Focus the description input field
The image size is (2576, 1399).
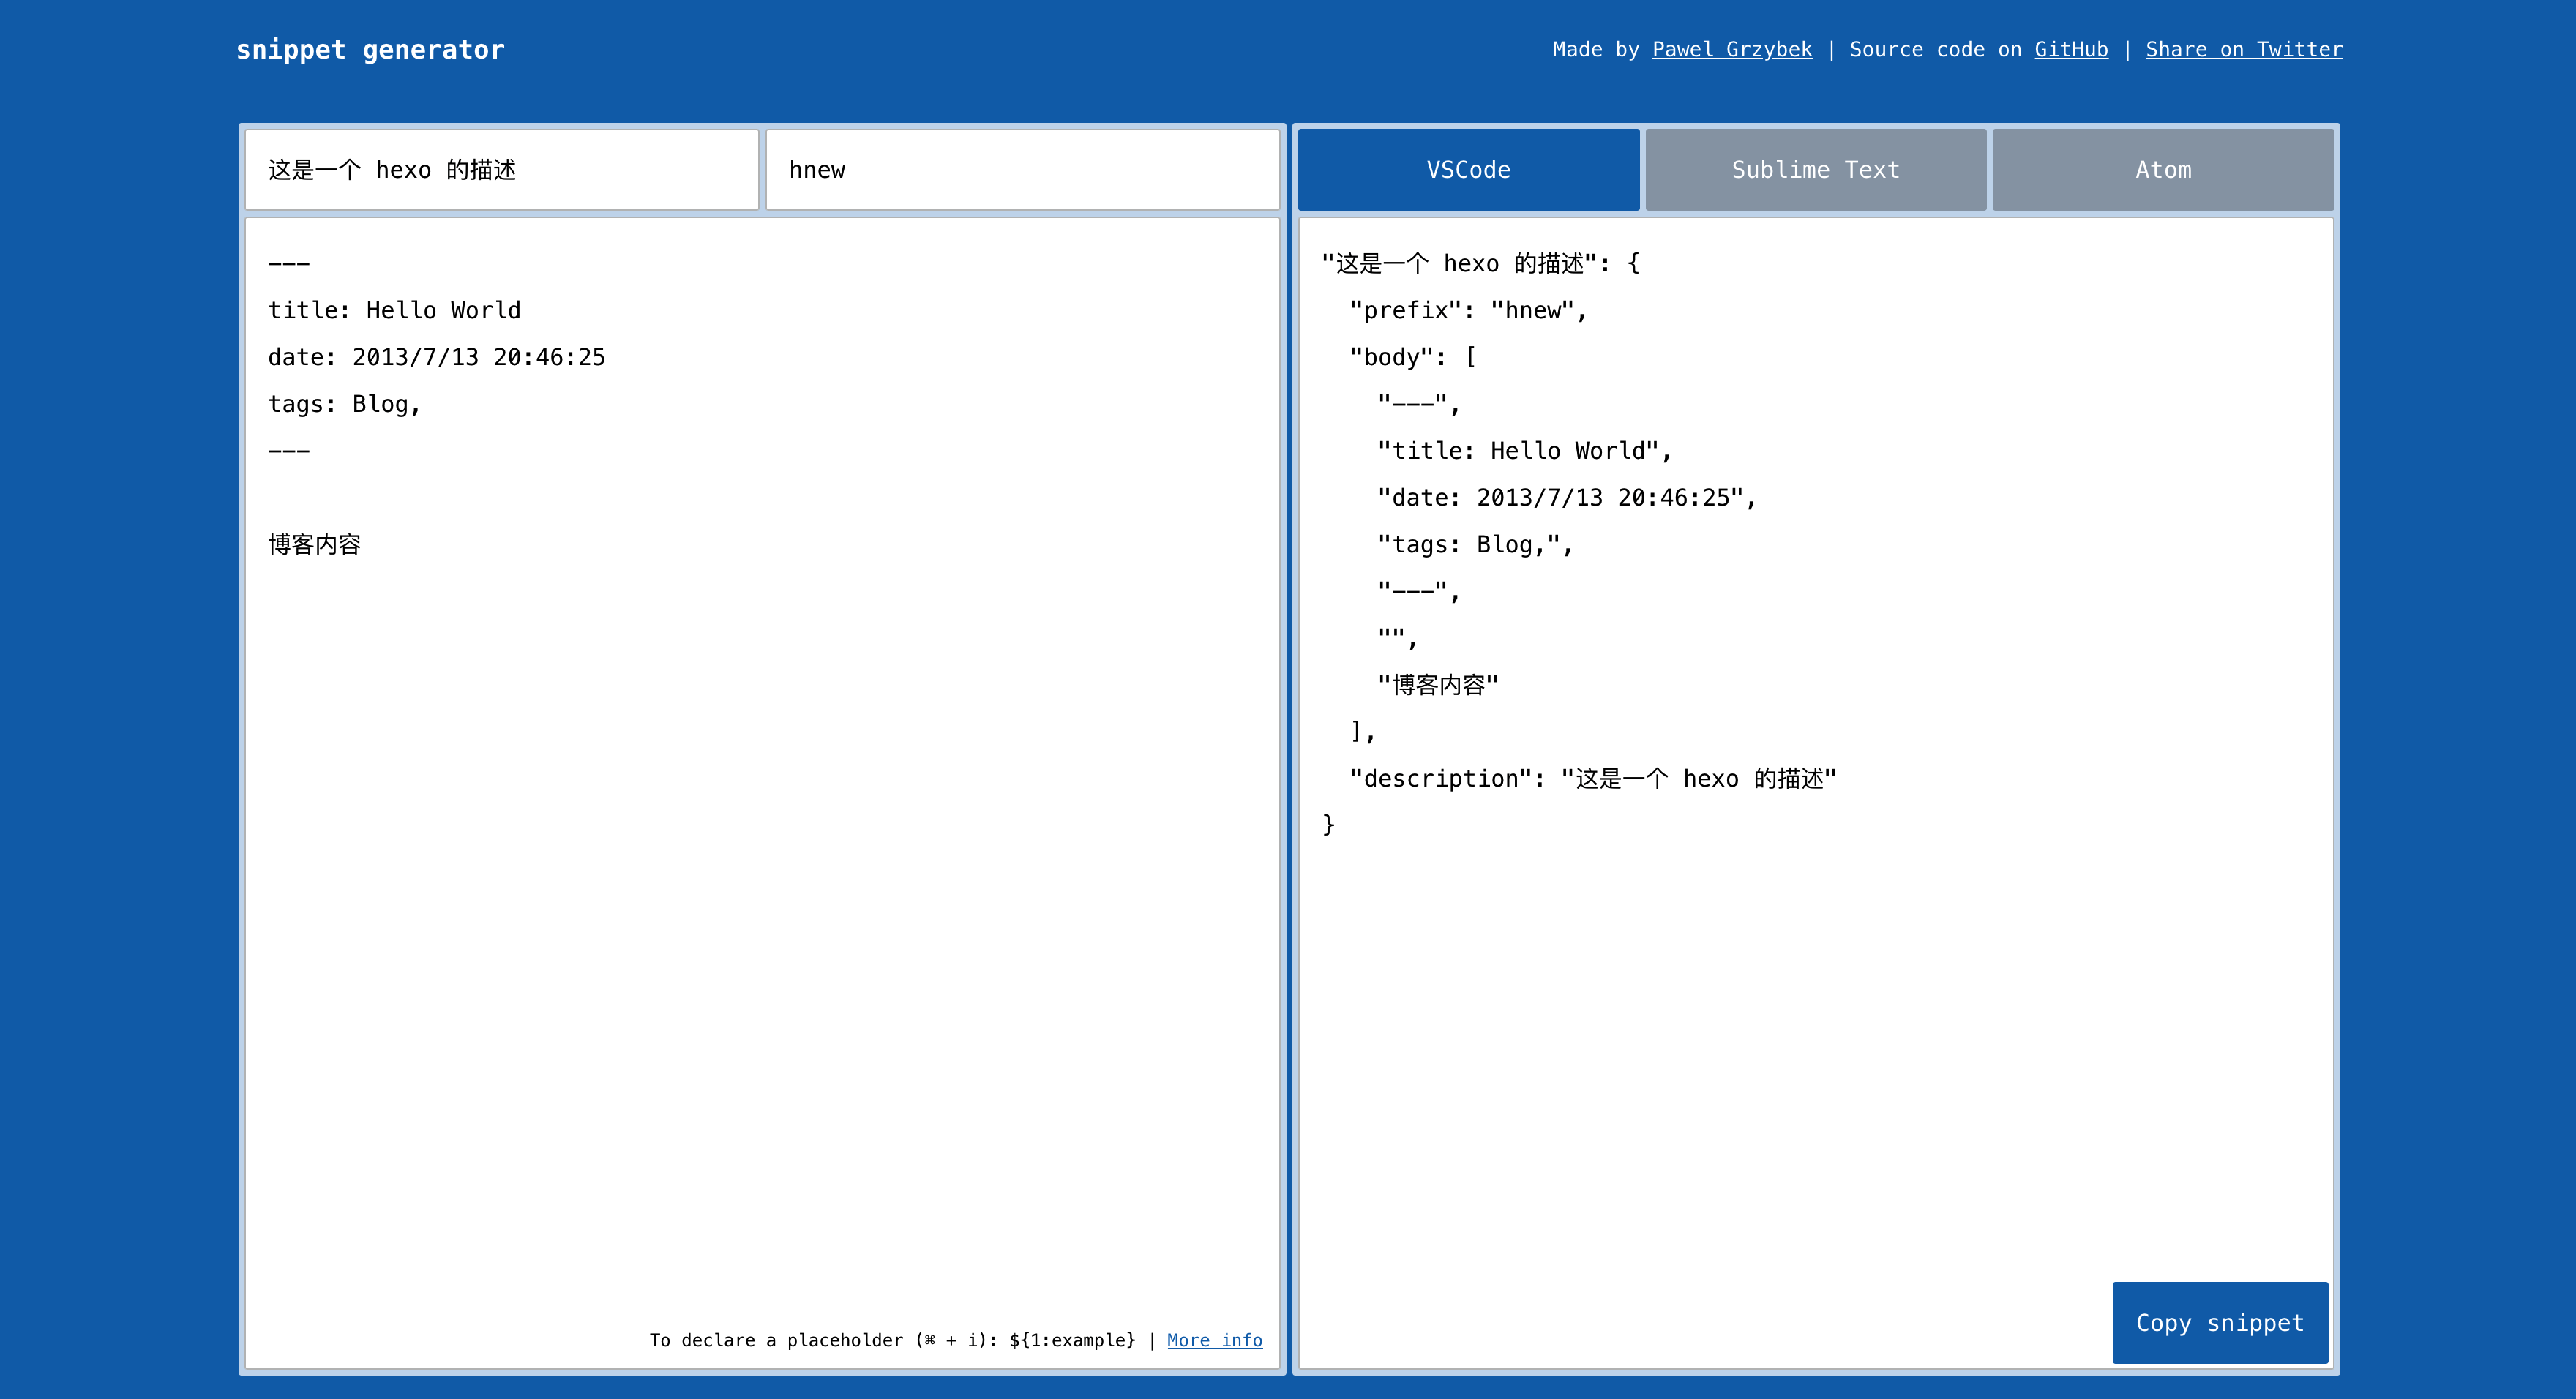point(501,170)
